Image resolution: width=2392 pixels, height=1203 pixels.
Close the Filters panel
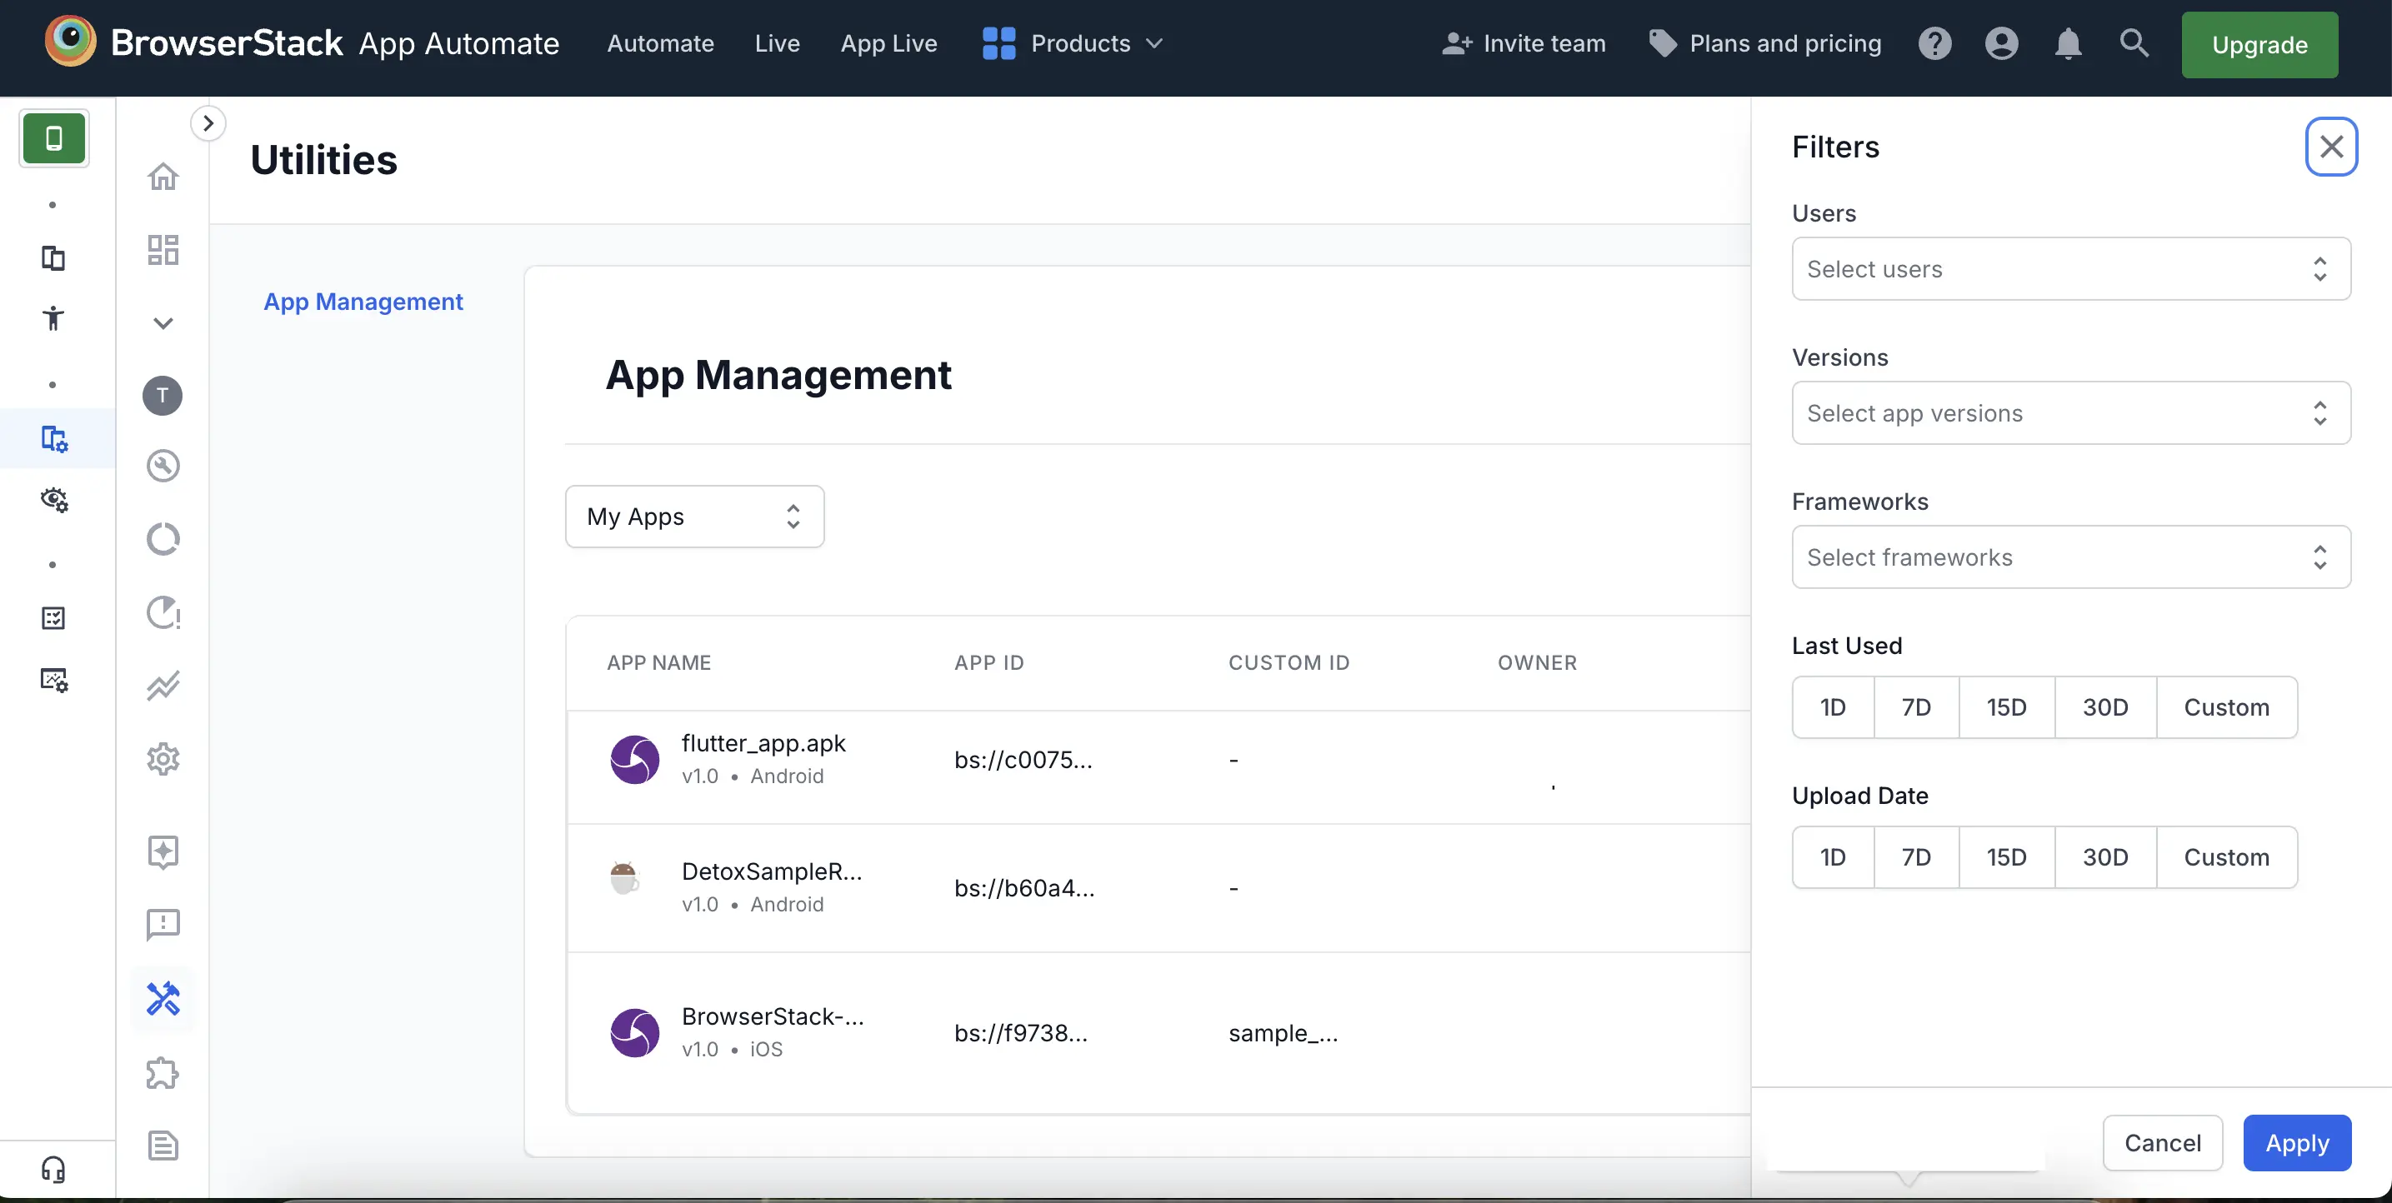[2330, 146]
